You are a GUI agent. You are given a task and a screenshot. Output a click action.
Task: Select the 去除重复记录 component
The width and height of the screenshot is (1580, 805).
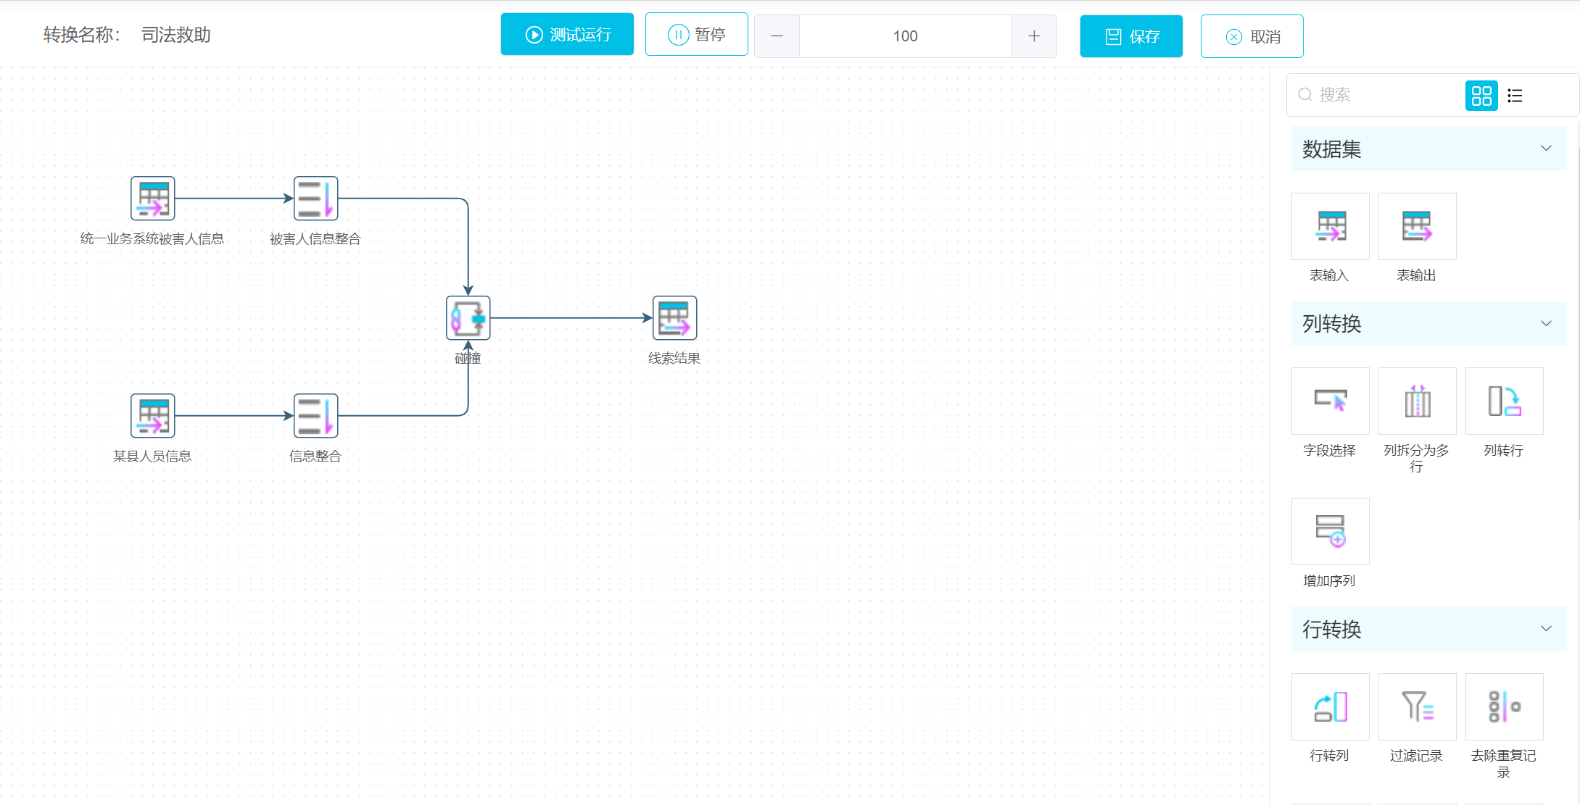click(x=1504, y=706)
